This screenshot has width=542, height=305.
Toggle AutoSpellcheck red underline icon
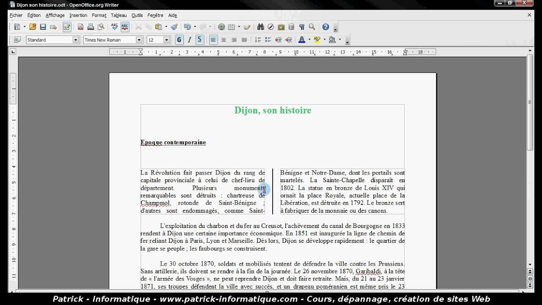(x=125, y=27)
